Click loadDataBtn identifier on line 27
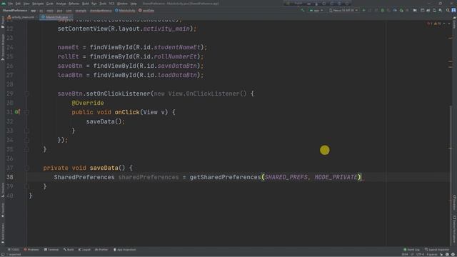The width and height of the screenshot is (457, 257). pos(177,75)
